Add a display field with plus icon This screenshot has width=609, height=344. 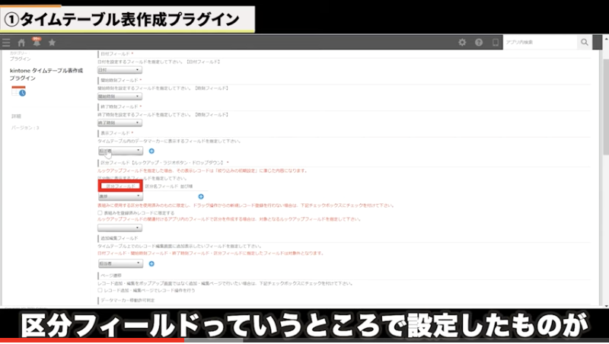151,151
